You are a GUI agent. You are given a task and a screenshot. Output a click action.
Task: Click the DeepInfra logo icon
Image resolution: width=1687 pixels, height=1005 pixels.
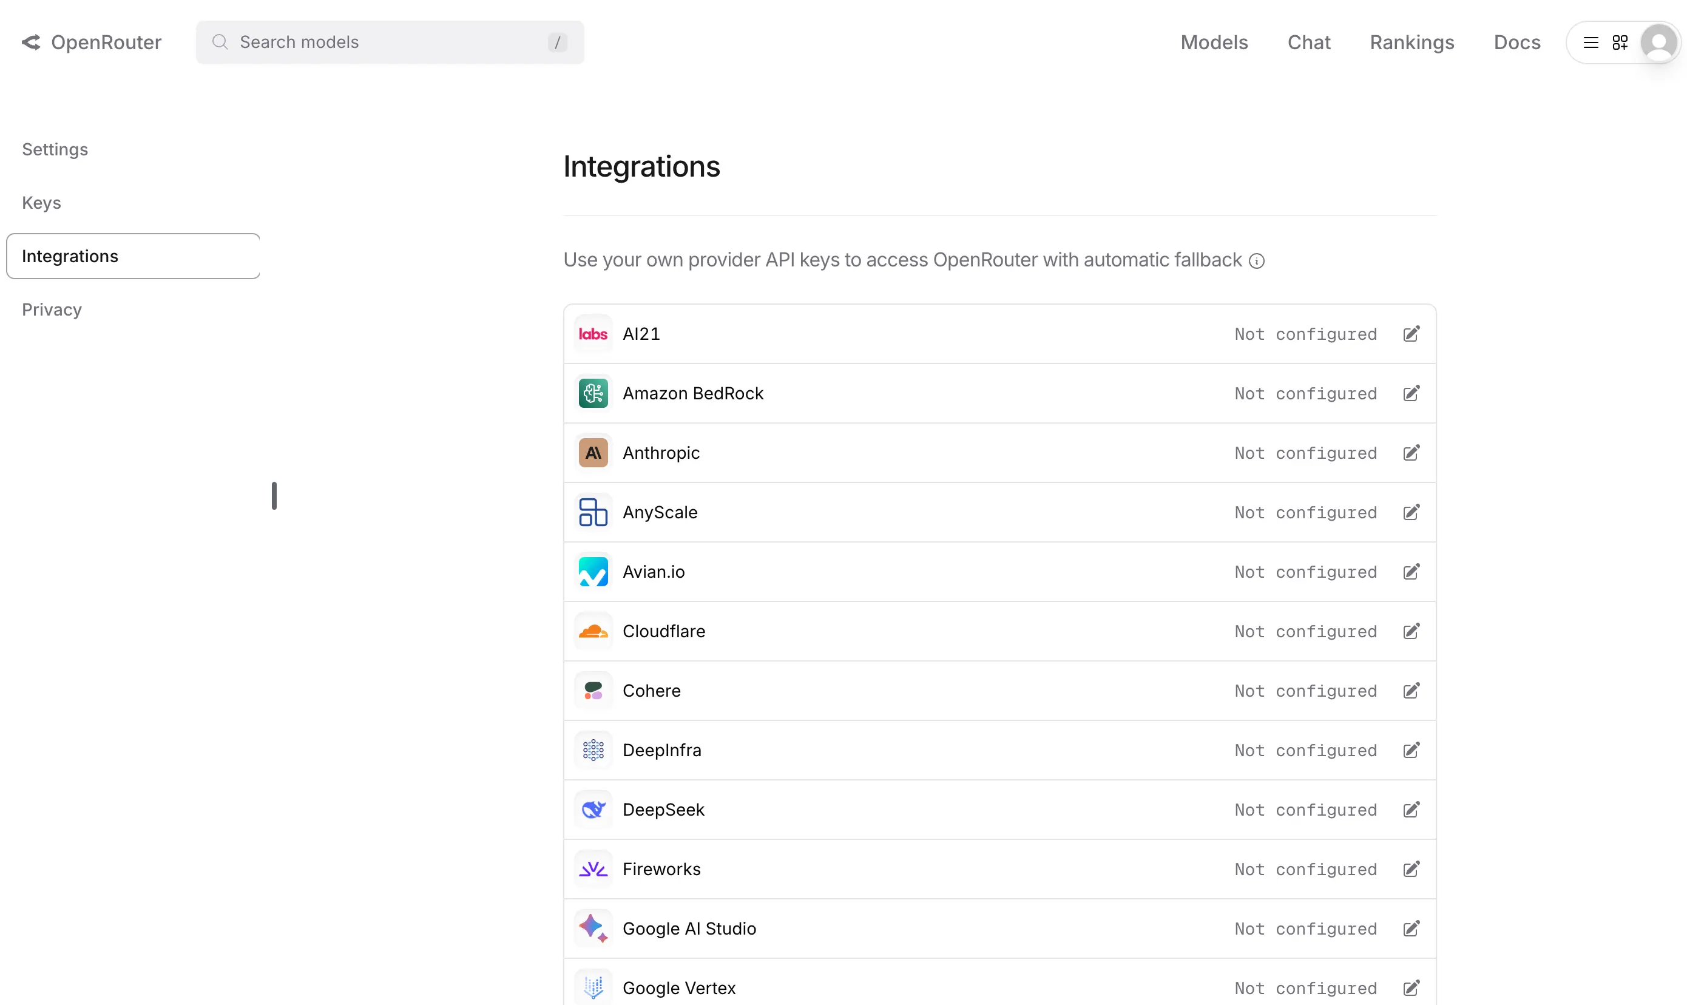coord(593,750)
